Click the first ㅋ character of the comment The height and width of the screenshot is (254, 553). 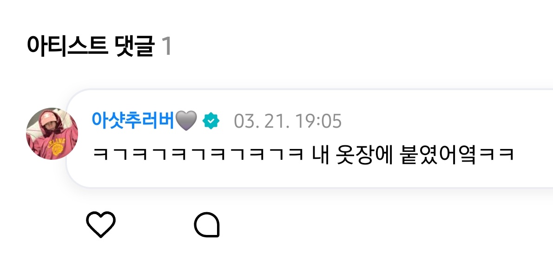100,156
